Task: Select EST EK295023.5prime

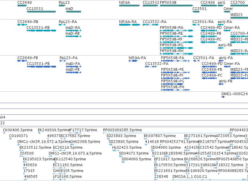Action: 39,159
